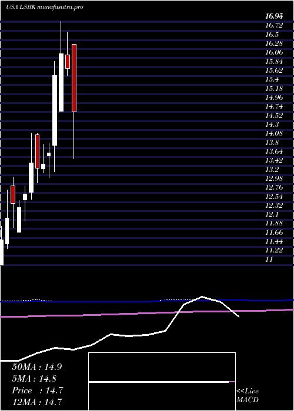Click the 11 price axis label
The width and height of the screenshot is (294, 411).
point(269,260)
